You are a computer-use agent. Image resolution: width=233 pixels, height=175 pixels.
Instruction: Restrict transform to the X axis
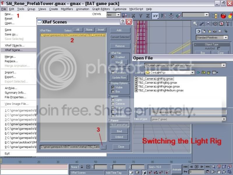133,16
